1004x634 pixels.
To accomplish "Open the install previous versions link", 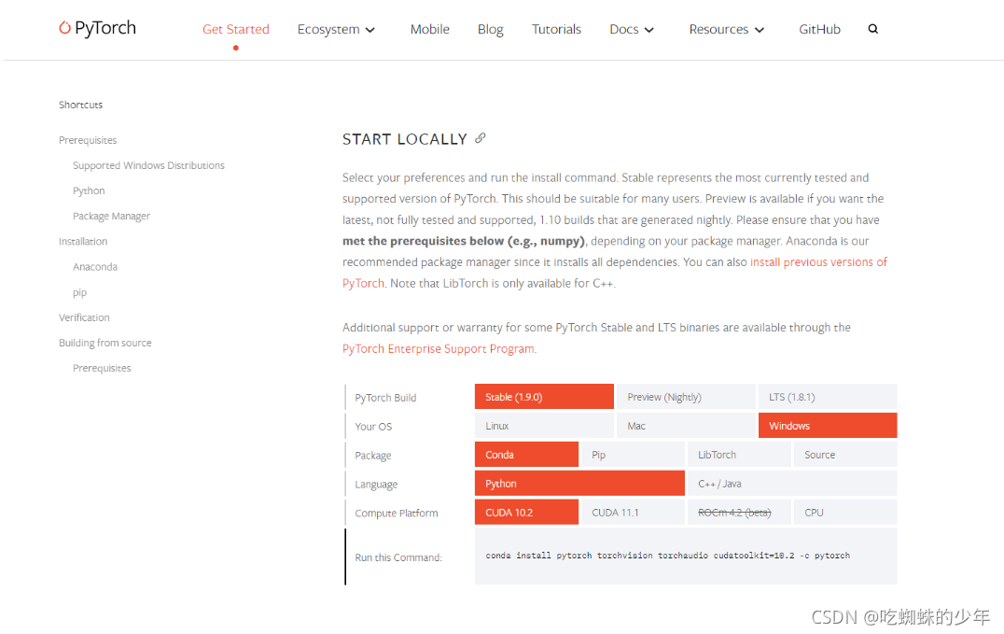I will click(818, 262).
